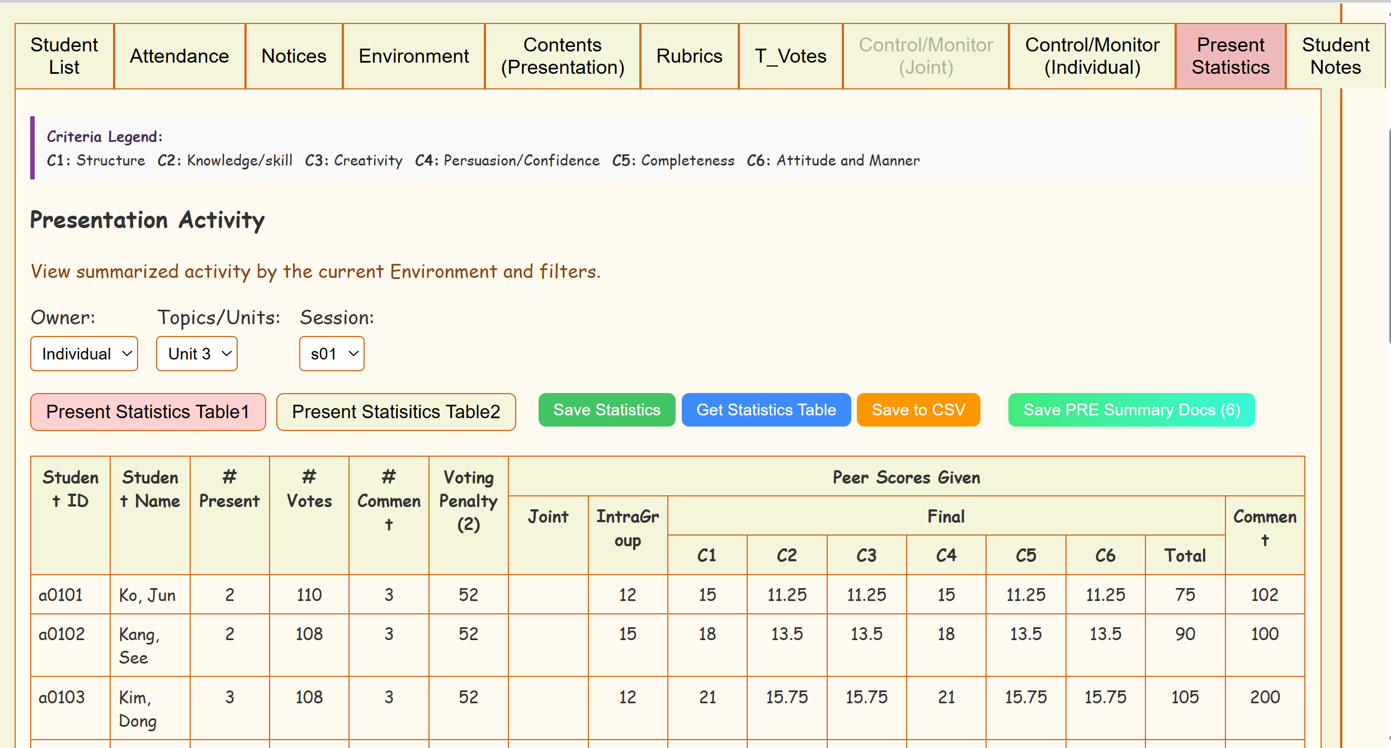The height and width of the screenshot is (748, 1391).
Task: Show Present Statistics Table1
Action: (x=148, y=411)
